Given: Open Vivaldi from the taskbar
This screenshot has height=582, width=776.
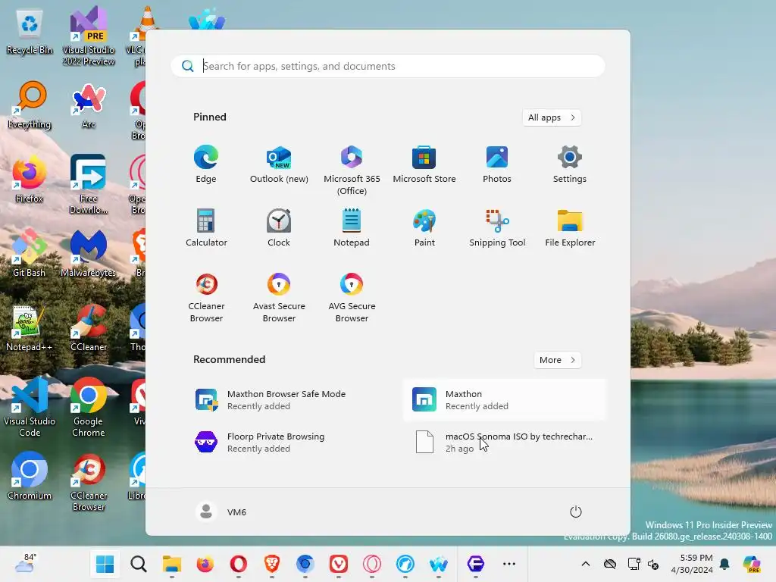Looking at the screenshot, I should (339, 564).
